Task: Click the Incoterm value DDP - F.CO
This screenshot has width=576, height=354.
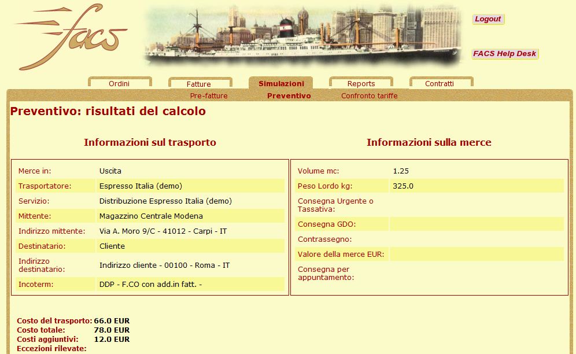Action: click(150, 285)
